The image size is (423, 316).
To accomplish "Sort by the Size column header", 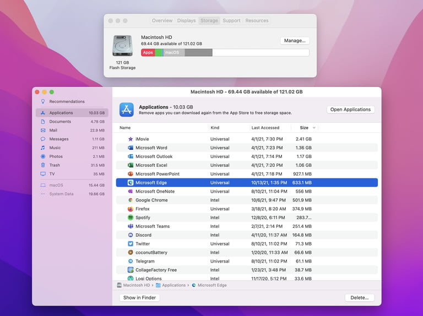I will click(304, 128).
